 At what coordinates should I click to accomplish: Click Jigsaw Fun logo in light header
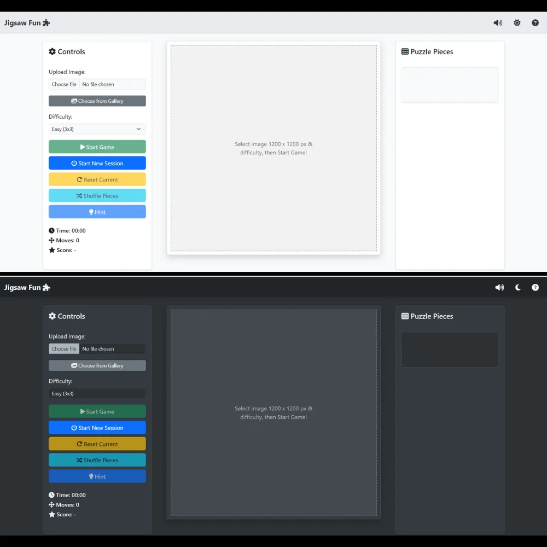coord(27,22)
